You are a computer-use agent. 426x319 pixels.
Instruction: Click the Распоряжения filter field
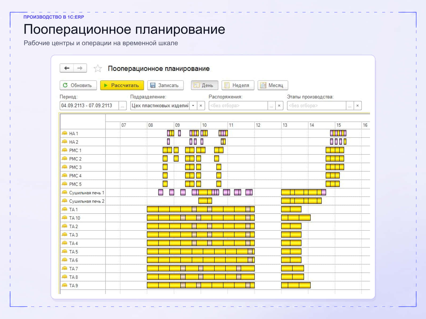(238, 106)
